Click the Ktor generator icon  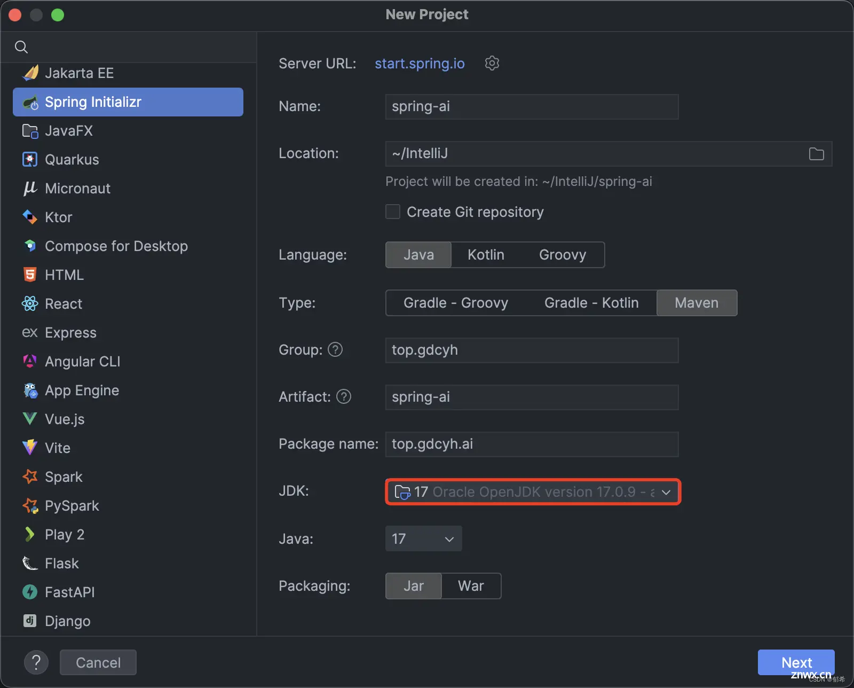click(30, 217)
